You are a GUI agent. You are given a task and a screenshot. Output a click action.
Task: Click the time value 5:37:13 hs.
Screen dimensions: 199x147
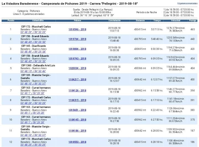coord(157,29)
